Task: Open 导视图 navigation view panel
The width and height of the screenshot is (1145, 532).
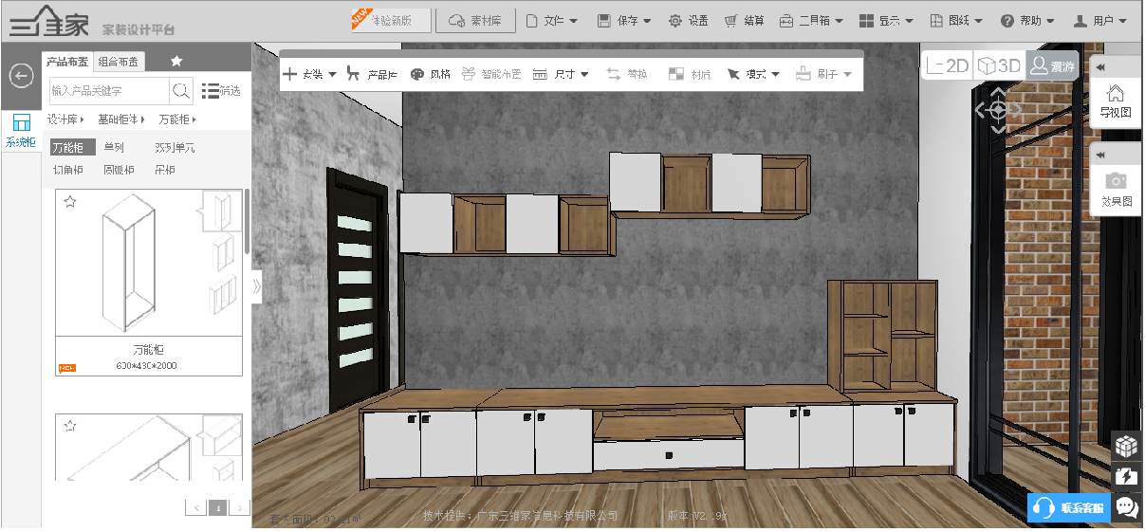Action: [1116, 101]
